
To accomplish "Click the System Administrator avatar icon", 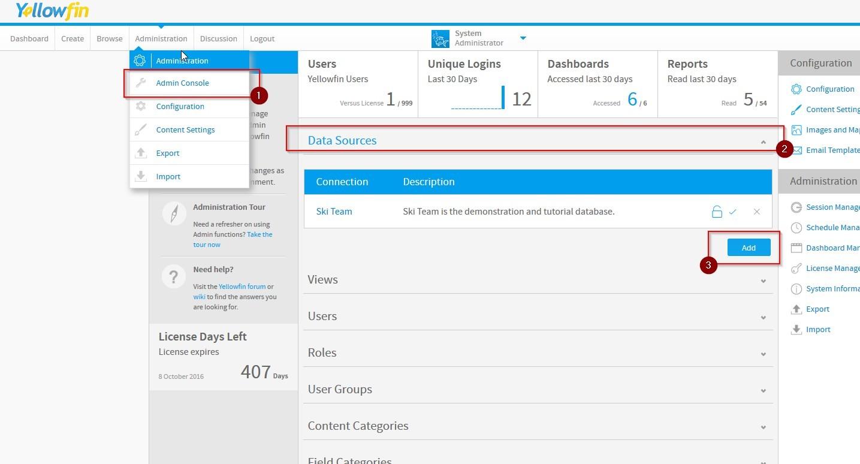I will click(440, 38).
